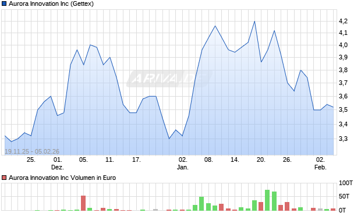Click the 4,0 price axis label
Screen dimensions: 361x216
343,45
